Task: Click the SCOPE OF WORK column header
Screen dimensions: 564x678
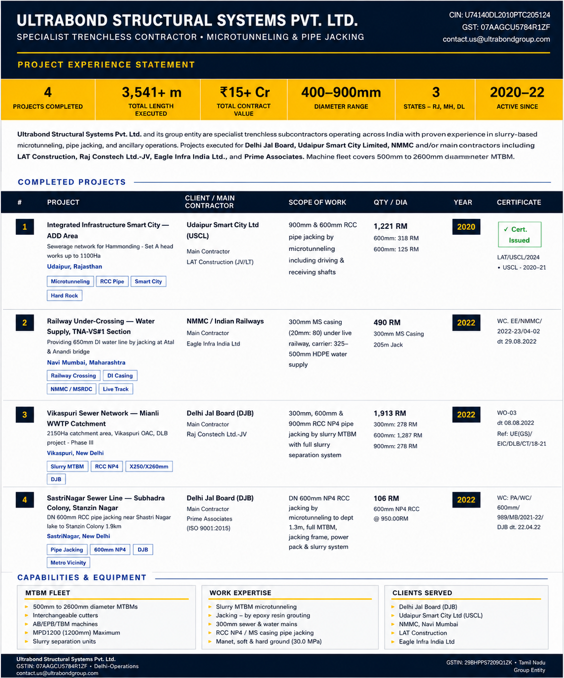Action: coord(317,202)
